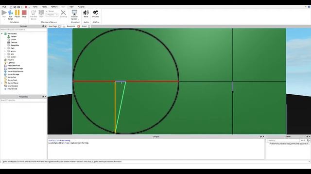Click the red stop icon in quick access bar
The image size is (311, 174).
pyautogui.click(x=26, y=7)
